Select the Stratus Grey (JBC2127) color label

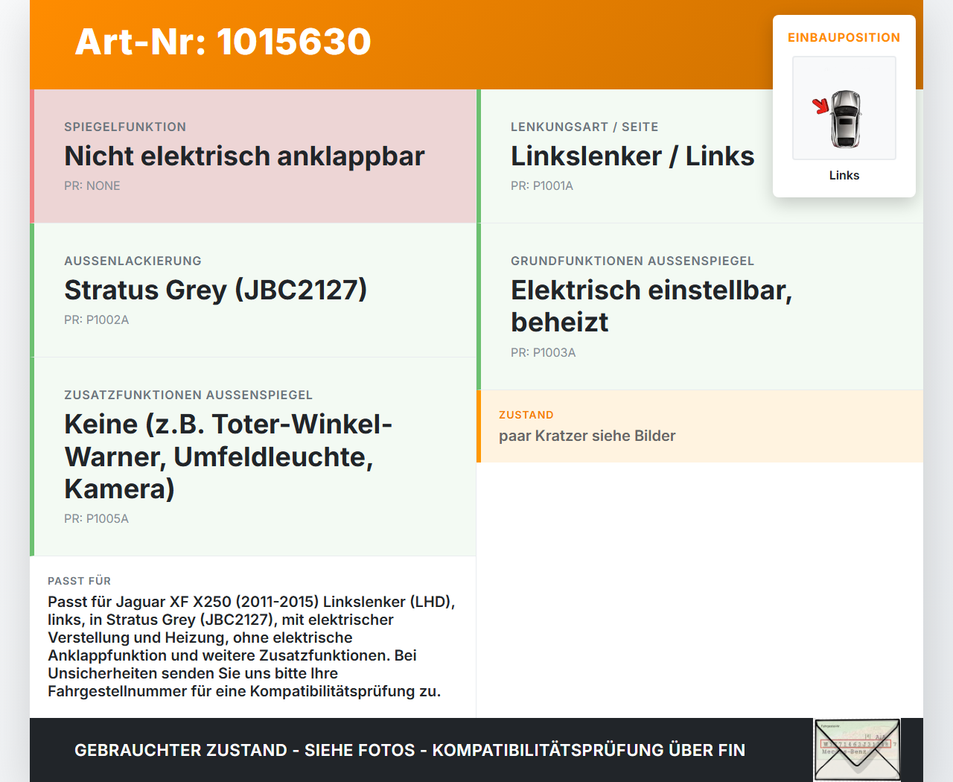click(x=216, y=290)
